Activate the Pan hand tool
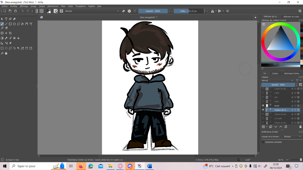The image size is (303, 170). point(6,53)
